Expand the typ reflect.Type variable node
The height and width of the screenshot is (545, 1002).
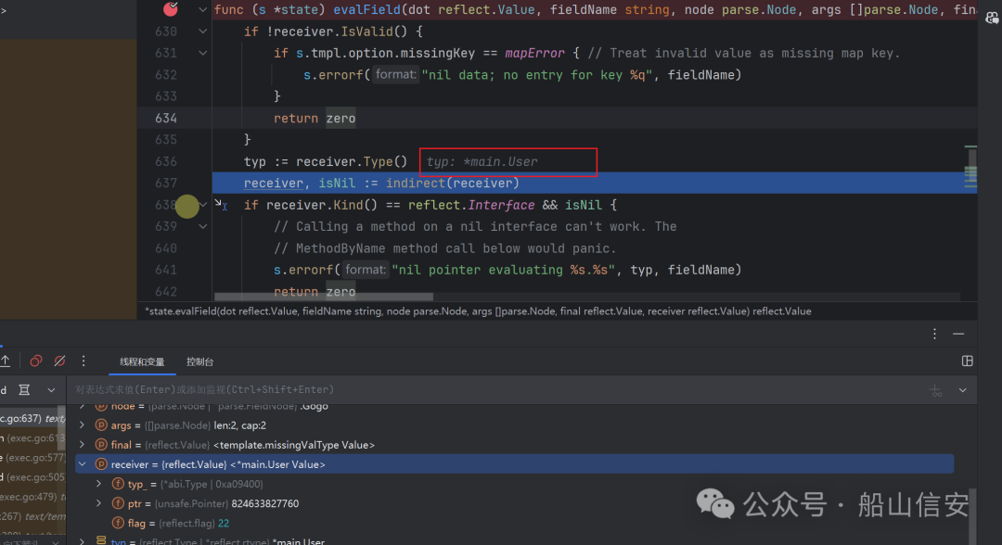(82, 541)
